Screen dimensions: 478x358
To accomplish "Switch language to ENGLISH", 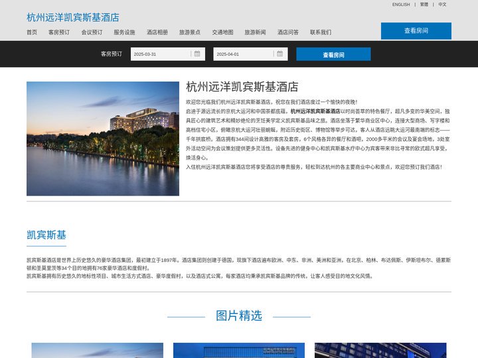I will pyautogui.click(x=401, y=5).
